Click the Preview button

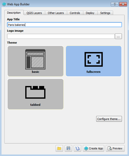pos(115,148)
